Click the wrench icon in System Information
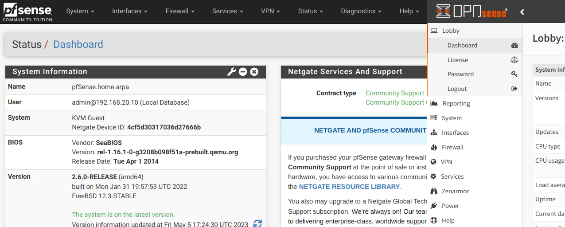The image size is (565, 227). 231,72
